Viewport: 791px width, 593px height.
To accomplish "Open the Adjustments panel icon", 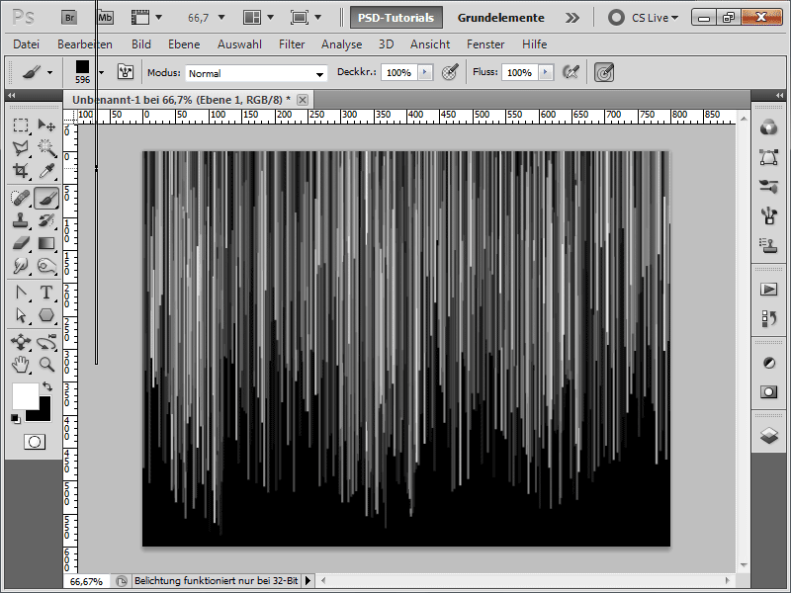I will click(x=769, y=363).
